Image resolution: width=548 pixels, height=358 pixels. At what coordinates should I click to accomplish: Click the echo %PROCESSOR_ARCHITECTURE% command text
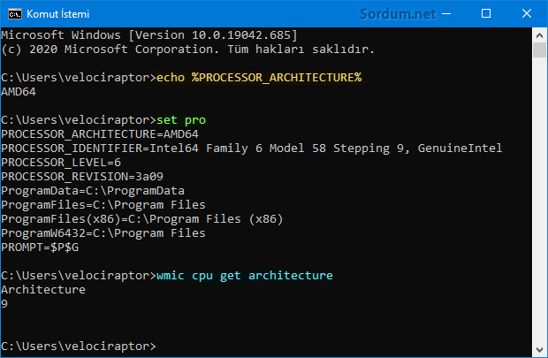point(259,77)
